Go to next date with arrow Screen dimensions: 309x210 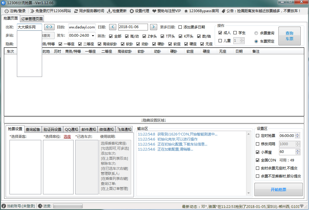coord(153,27)
